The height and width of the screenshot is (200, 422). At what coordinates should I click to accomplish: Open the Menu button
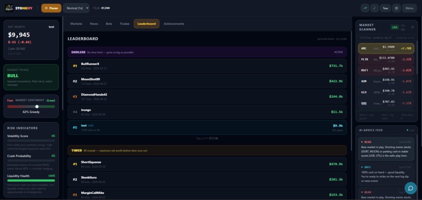pyautogui.click(x=409, y=8)
